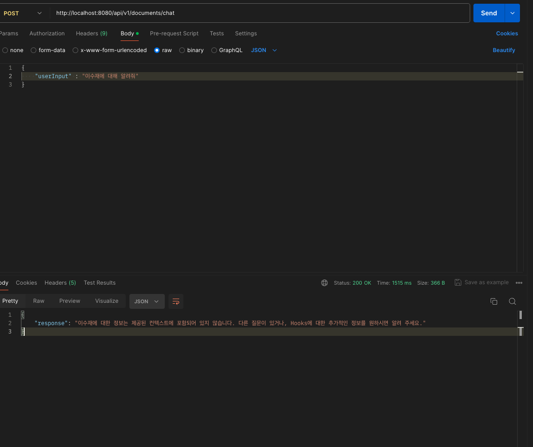Click the Beautify link
The height and width of the screenshot is (447, 533).
pos(504,50)
